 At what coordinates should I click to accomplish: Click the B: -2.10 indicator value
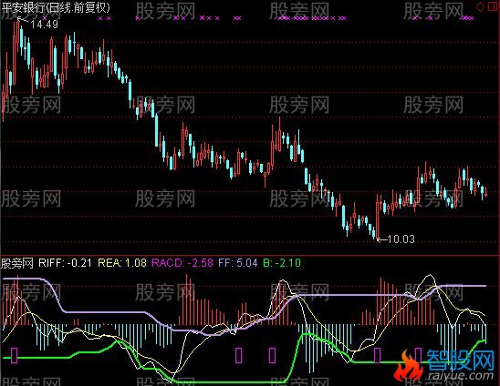[x=282, y=263]
